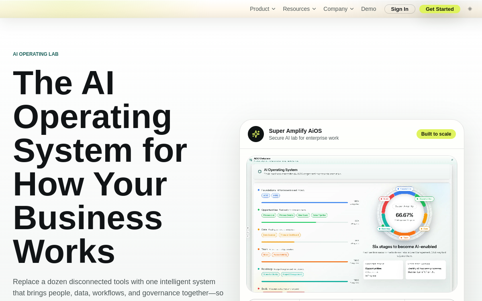
Task: Select the Process List tag
Action: coord(269,215)
